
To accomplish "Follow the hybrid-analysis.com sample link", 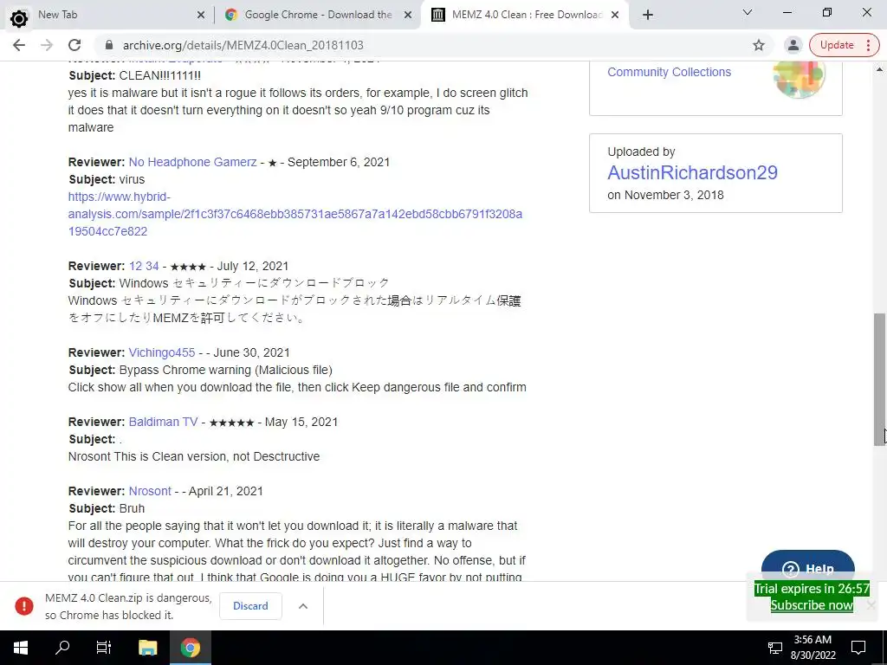I will [x=295, y=215].
